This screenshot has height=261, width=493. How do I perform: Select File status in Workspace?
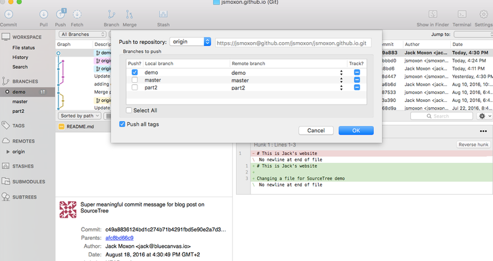24,47
